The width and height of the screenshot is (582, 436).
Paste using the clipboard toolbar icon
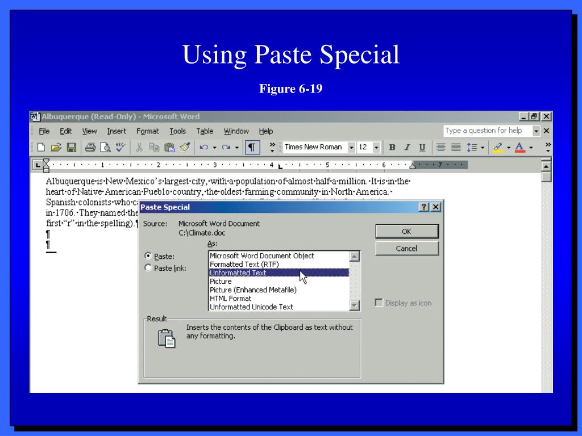169,148
